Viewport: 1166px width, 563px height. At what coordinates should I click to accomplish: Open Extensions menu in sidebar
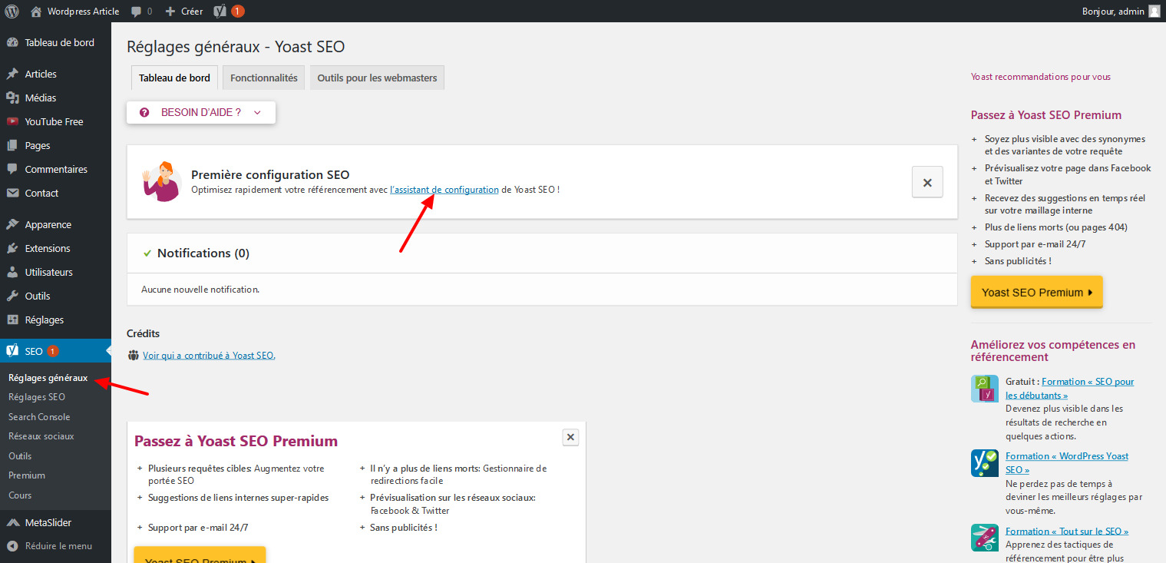(55, 248)
